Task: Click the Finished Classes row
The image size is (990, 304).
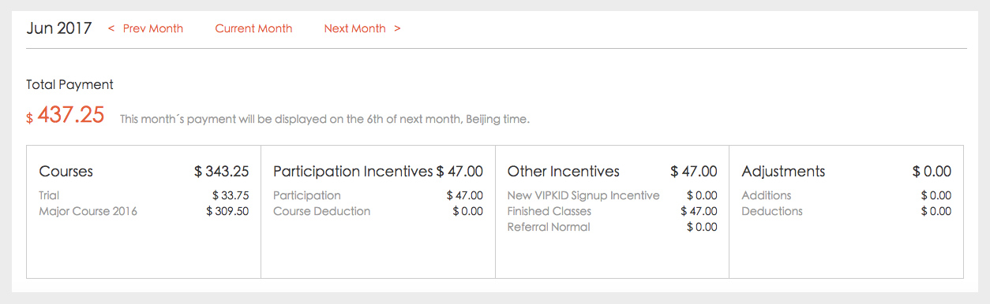Action: click(x=613, y=211)
